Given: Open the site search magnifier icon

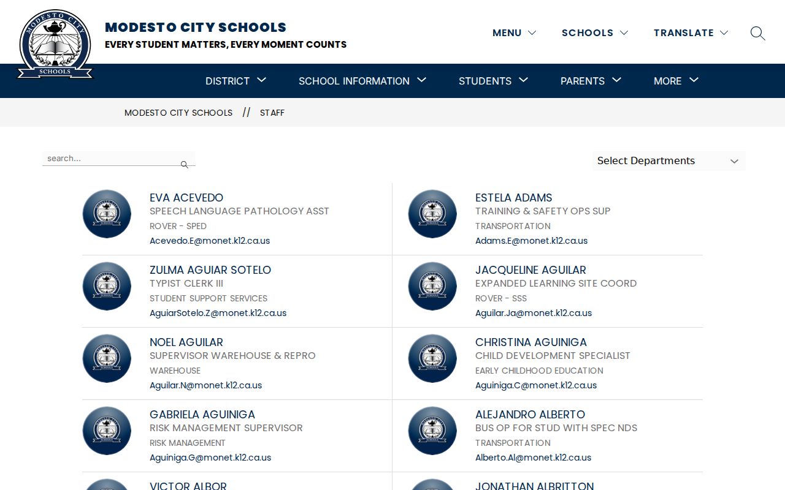Looking at the screenshot, I should tap(757, 33).
